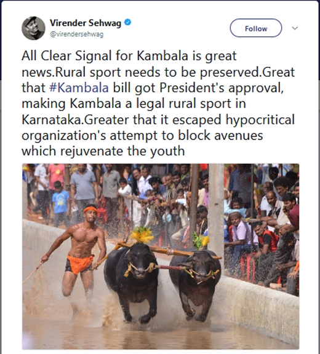320x354 pixels.
Task: Click the blue verified badge
Action: (127, 22)
